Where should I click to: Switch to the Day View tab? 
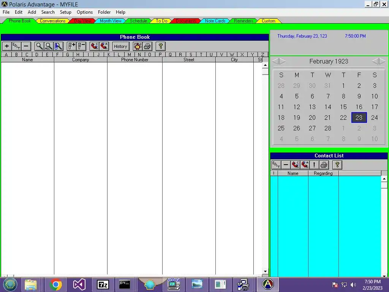(x=83, y=21)
